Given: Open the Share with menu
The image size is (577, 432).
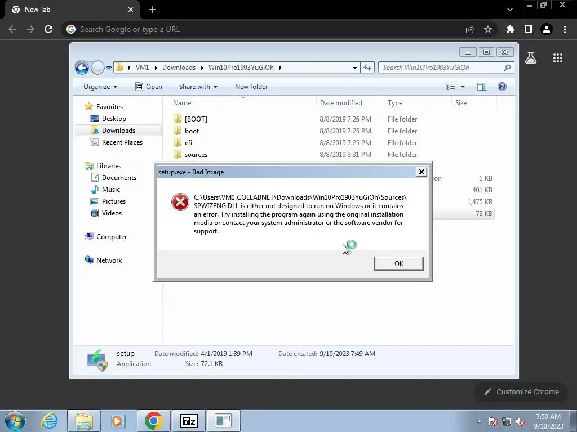Looking at the screenshot, I should click(198, 87).
